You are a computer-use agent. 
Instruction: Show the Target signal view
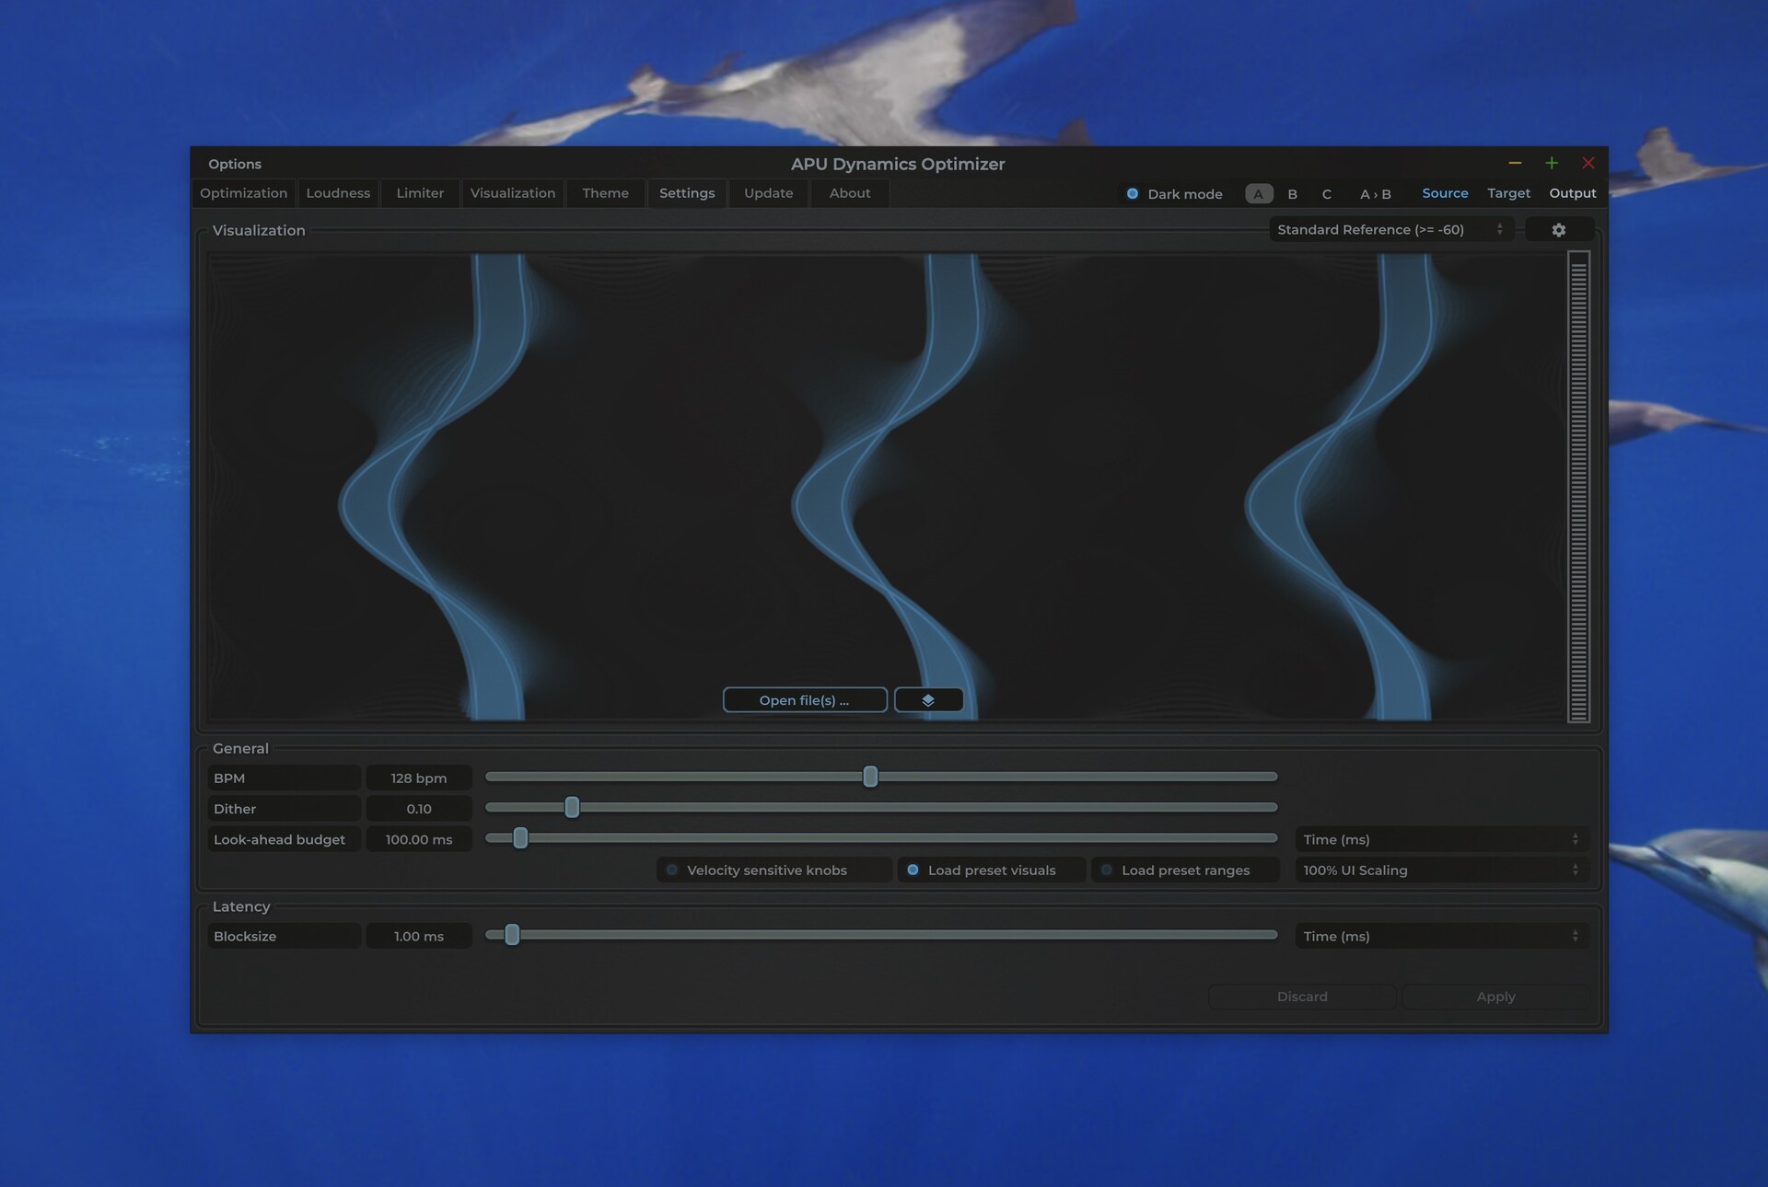click(x=1508, y=193)
